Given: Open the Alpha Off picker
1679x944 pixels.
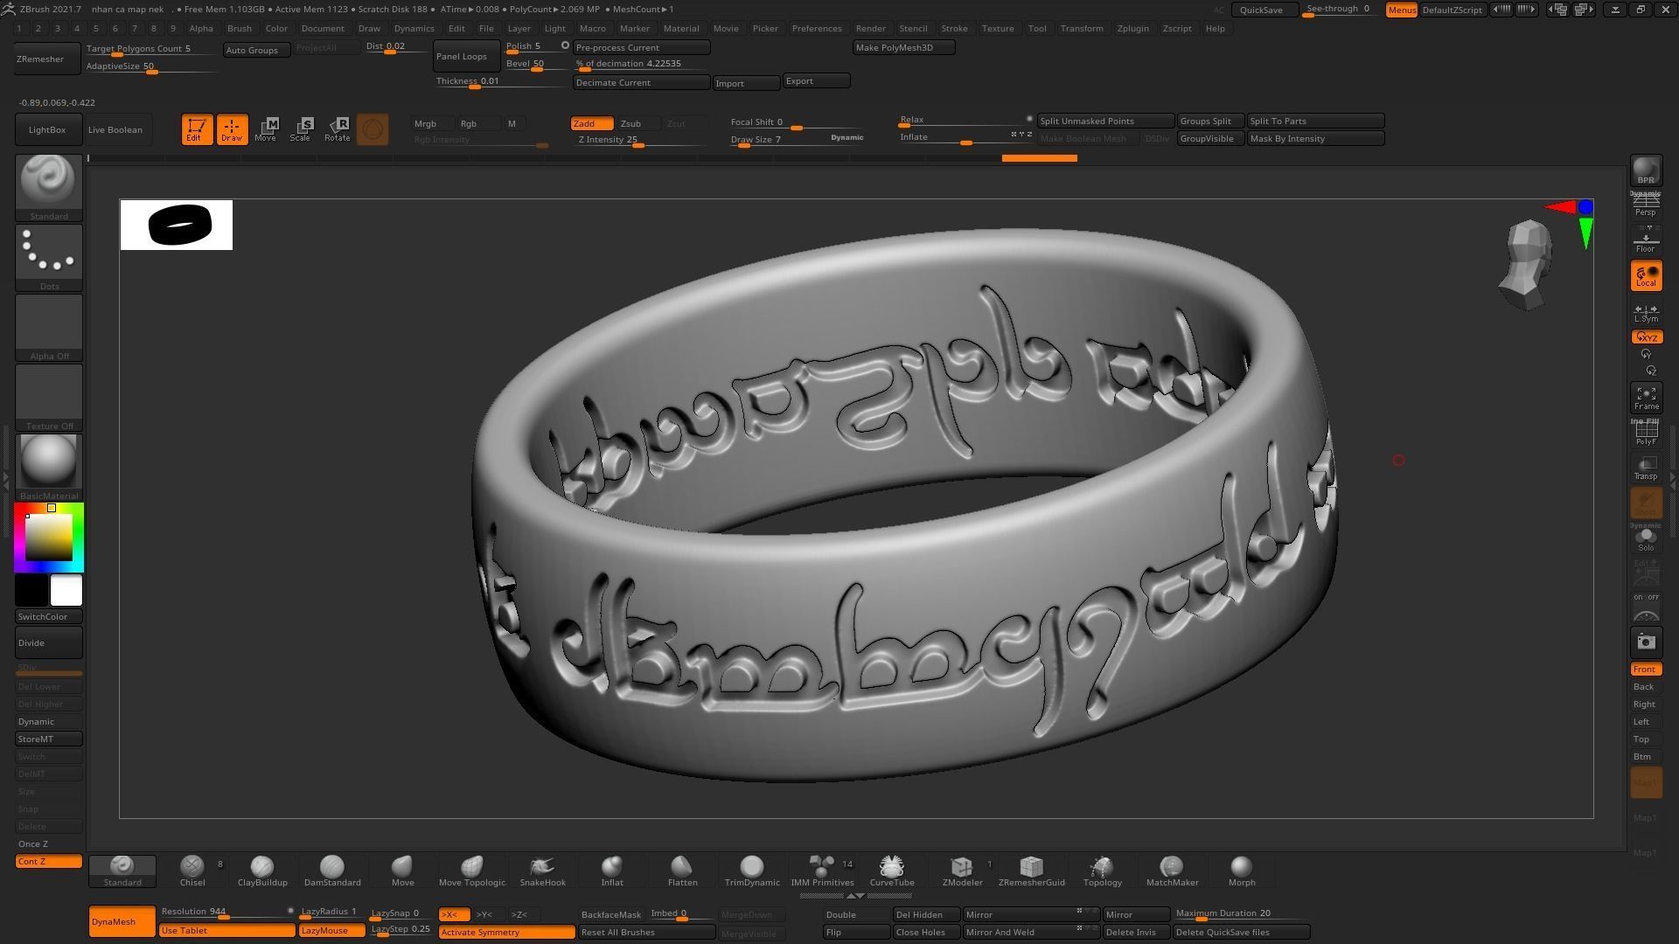Looking at the screenshot, I should click(x=49, y=327).
